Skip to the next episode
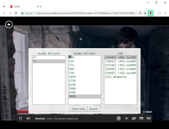Viewport: 169px width, 129px height. [127, 119]
